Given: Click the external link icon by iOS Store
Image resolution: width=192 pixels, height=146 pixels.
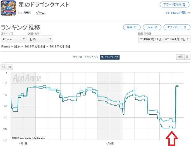Looking at the screenshot, I should pyautogui.click(x=189, y=13).
